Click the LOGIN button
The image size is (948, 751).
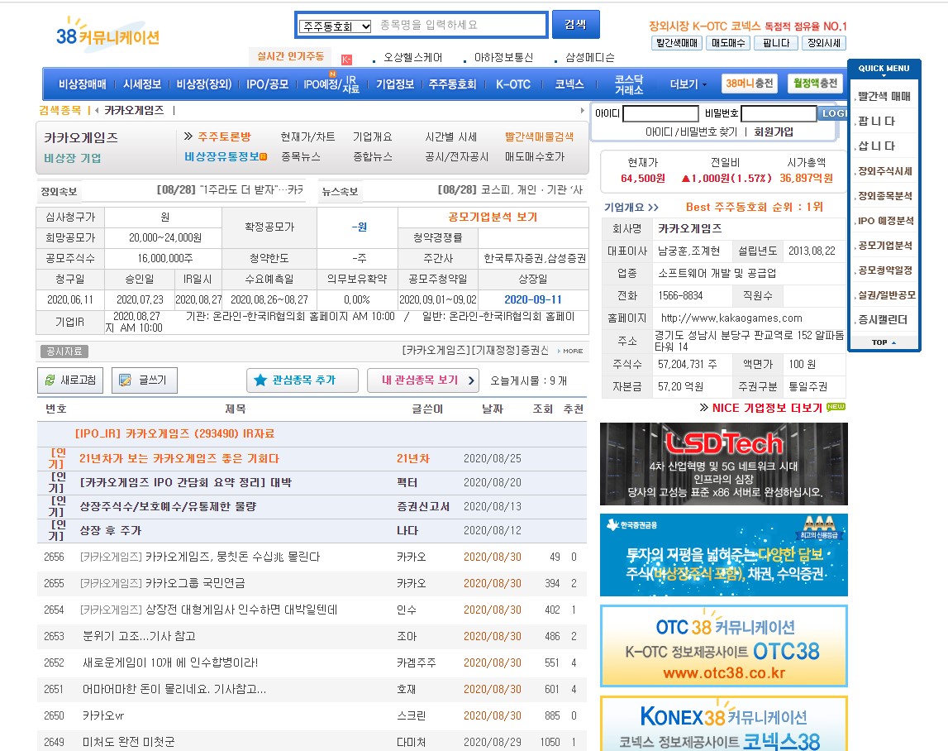(x=832, y=113)
